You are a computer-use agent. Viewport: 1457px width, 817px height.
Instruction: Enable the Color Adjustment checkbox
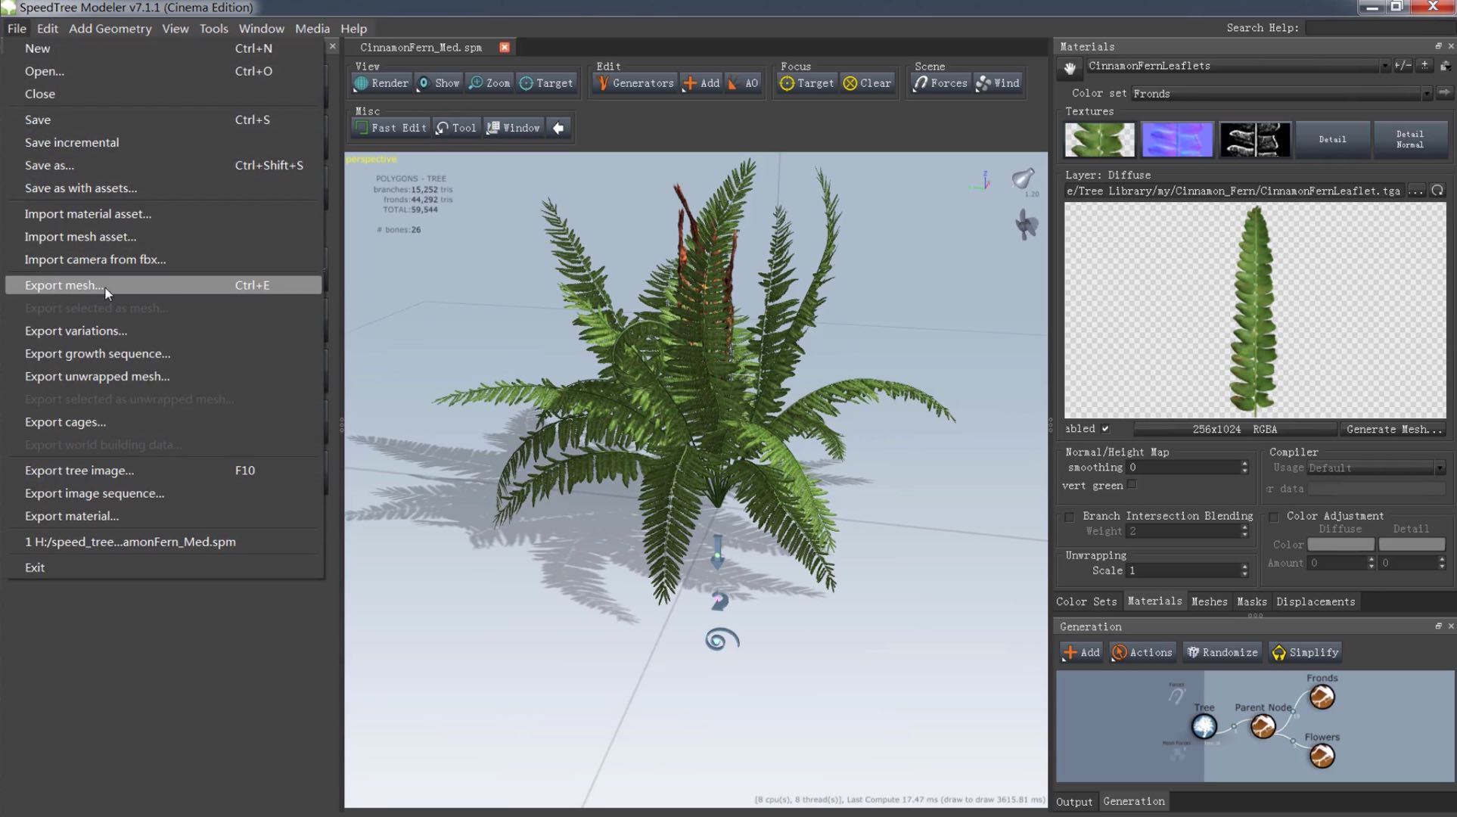pos(1273,517)
